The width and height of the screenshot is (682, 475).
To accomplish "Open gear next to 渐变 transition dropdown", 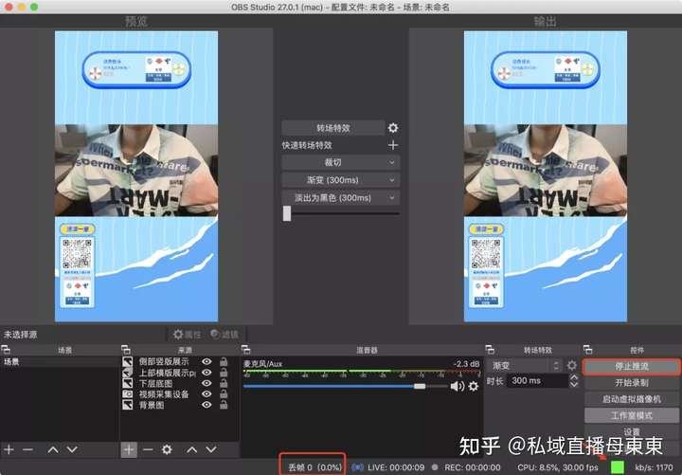I will 571,365.
